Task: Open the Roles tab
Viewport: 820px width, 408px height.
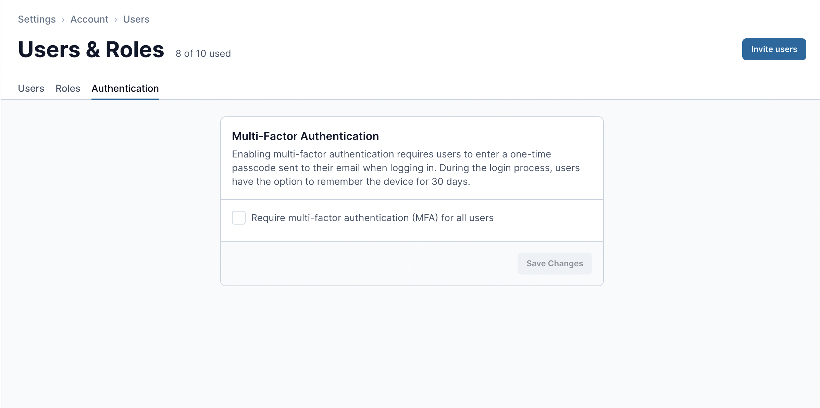Action: click(x=68, y=88)
